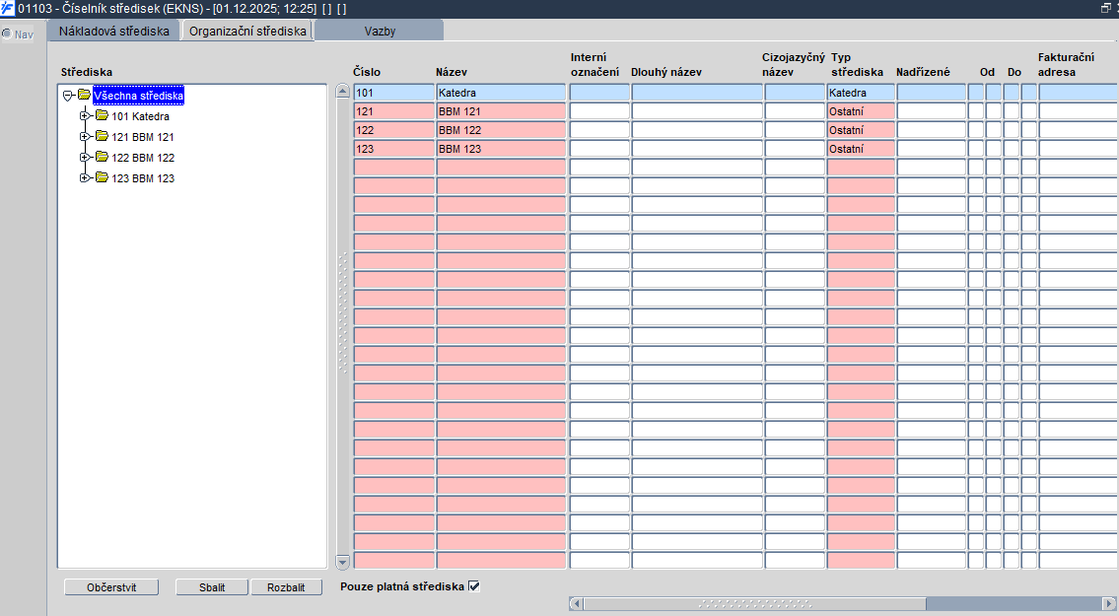Click the Název cell BBM 121
Image resolution: width=1119 pixels, height=616 pixels.
tap(501, 110)
